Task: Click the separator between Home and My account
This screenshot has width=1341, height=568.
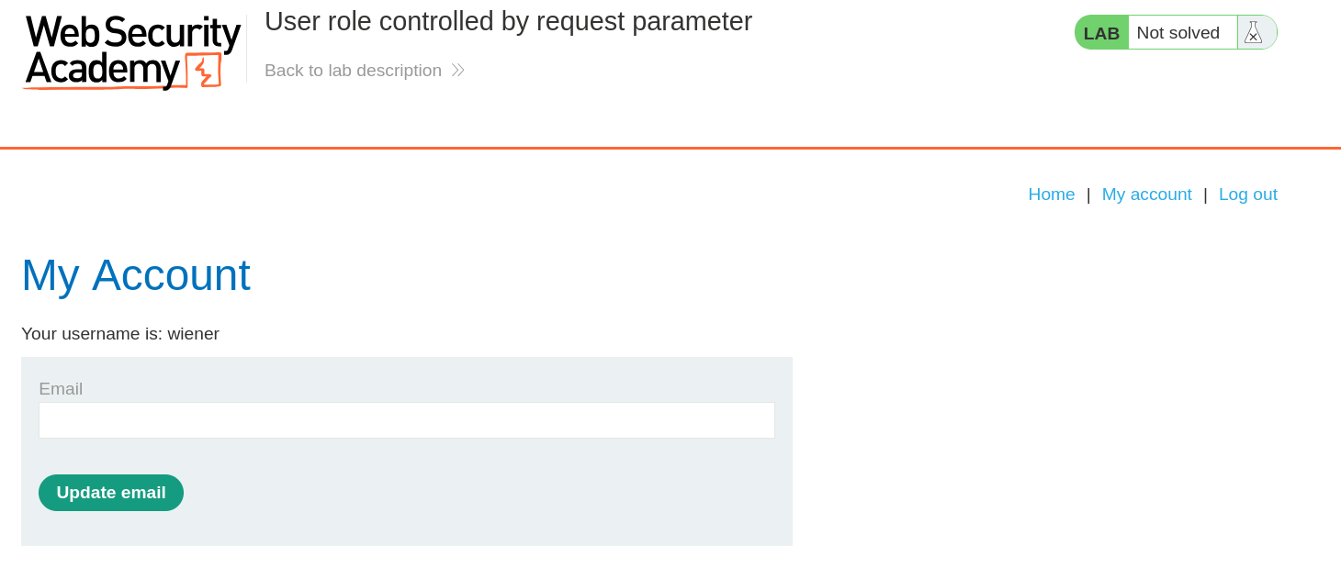Action: [x=1088, y=194]
